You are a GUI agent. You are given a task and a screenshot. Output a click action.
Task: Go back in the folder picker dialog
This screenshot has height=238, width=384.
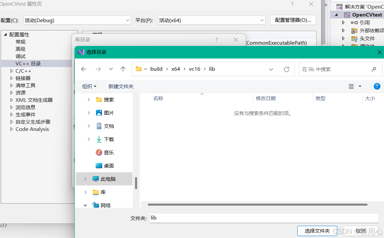coord(84,69)
